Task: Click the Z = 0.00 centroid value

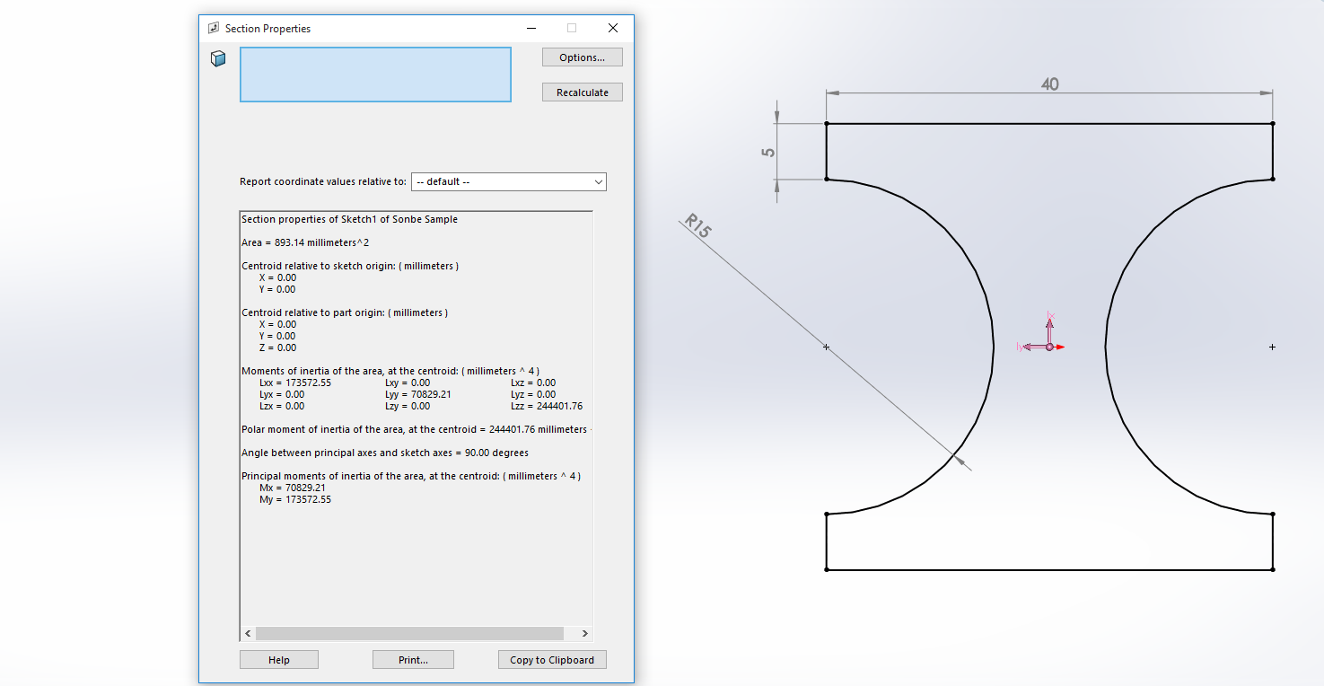Action: point(277,347)
